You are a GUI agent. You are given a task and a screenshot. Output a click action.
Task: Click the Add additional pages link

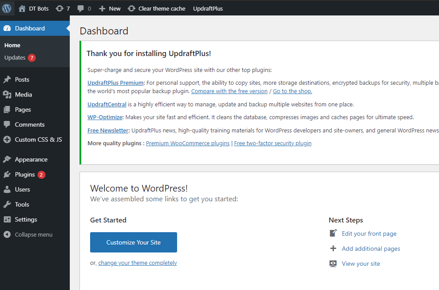pos(371,249)
